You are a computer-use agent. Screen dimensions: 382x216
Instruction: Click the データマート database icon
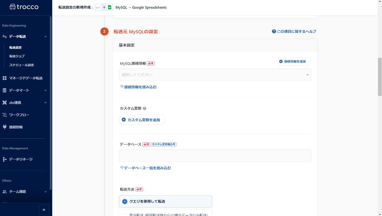4,90
